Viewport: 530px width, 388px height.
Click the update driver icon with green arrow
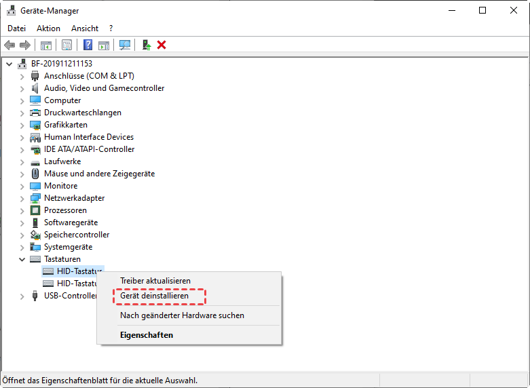pyautogui.click(x=146, y=45)
